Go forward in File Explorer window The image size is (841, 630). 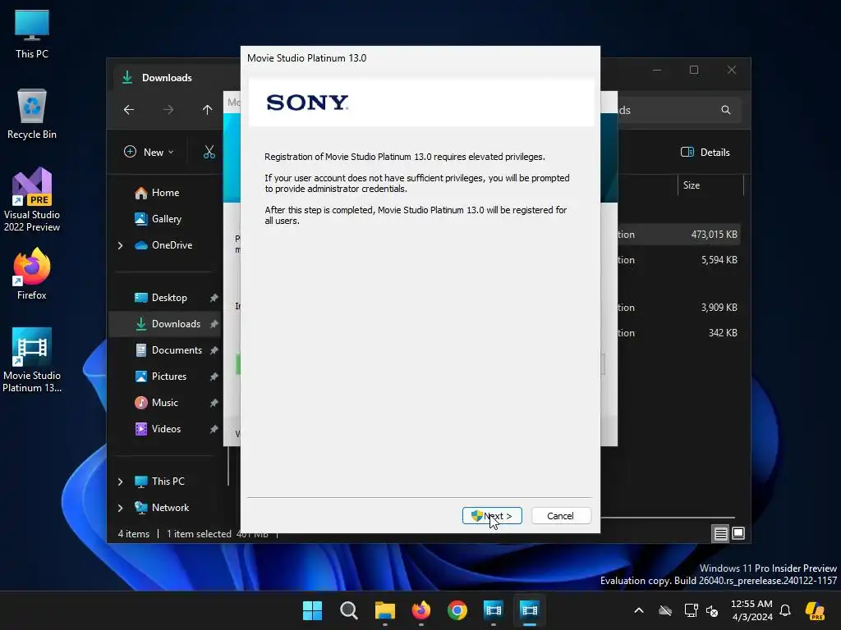[x=168, y=110]
